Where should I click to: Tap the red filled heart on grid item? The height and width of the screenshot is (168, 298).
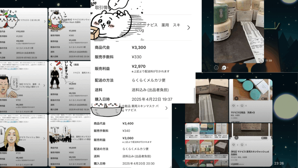(x=212, y=162)
